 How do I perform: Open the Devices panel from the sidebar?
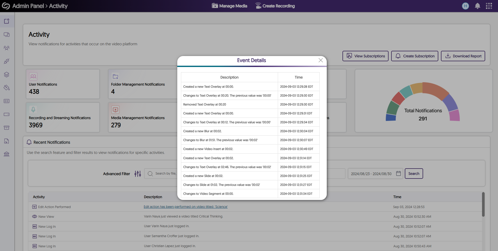tap(7, 35)
